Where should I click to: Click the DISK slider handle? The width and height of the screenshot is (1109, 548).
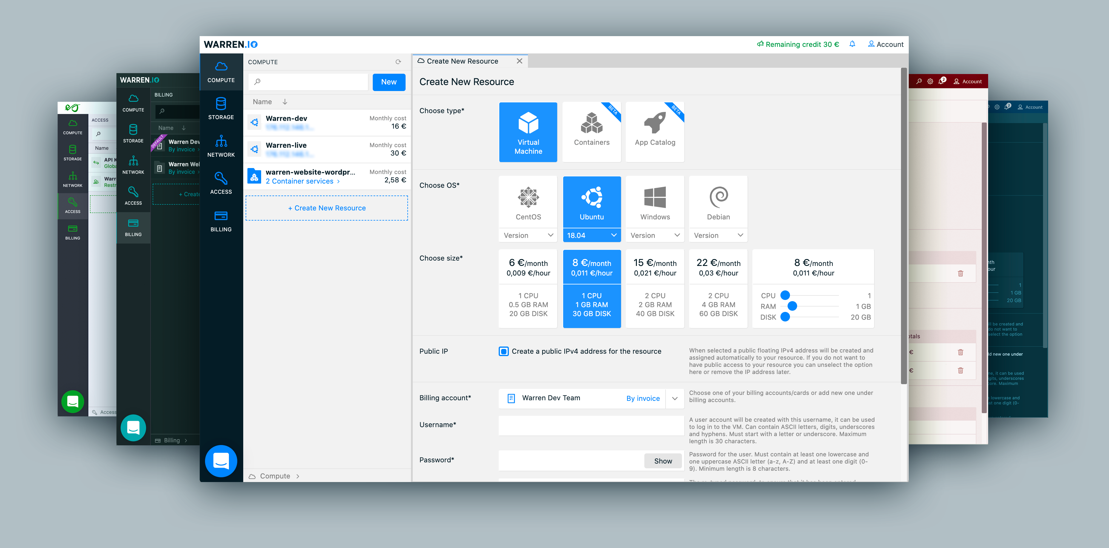coord(785,316)
